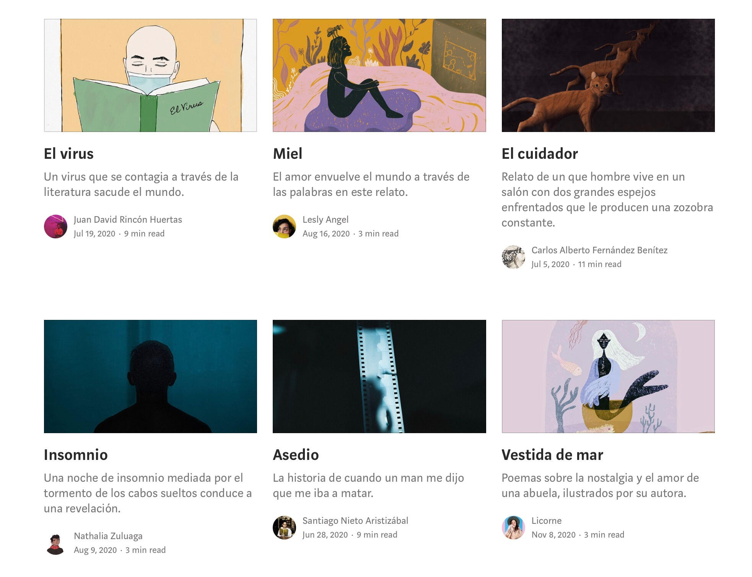Open Carlos Alberto Fernández Benítez's avatar
The width and height of the screenshot is (752, 577).
[x=513, y=257]
